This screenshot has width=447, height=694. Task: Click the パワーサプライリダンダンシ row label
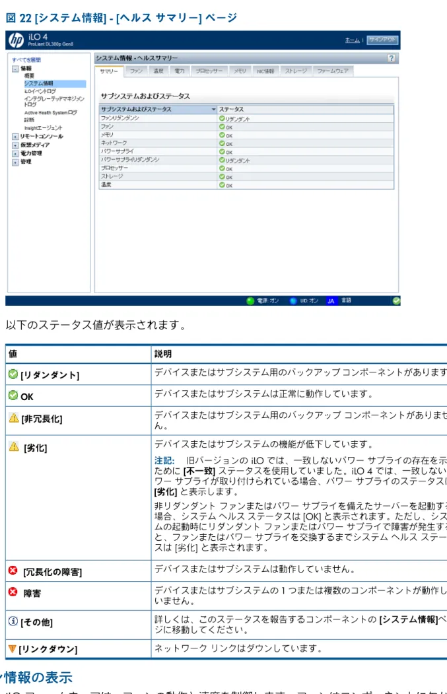coord(130,160)
